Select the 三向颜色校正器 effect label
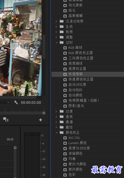Image resolution: width=124 pixels, height=178 pixels. pos(81,58)
